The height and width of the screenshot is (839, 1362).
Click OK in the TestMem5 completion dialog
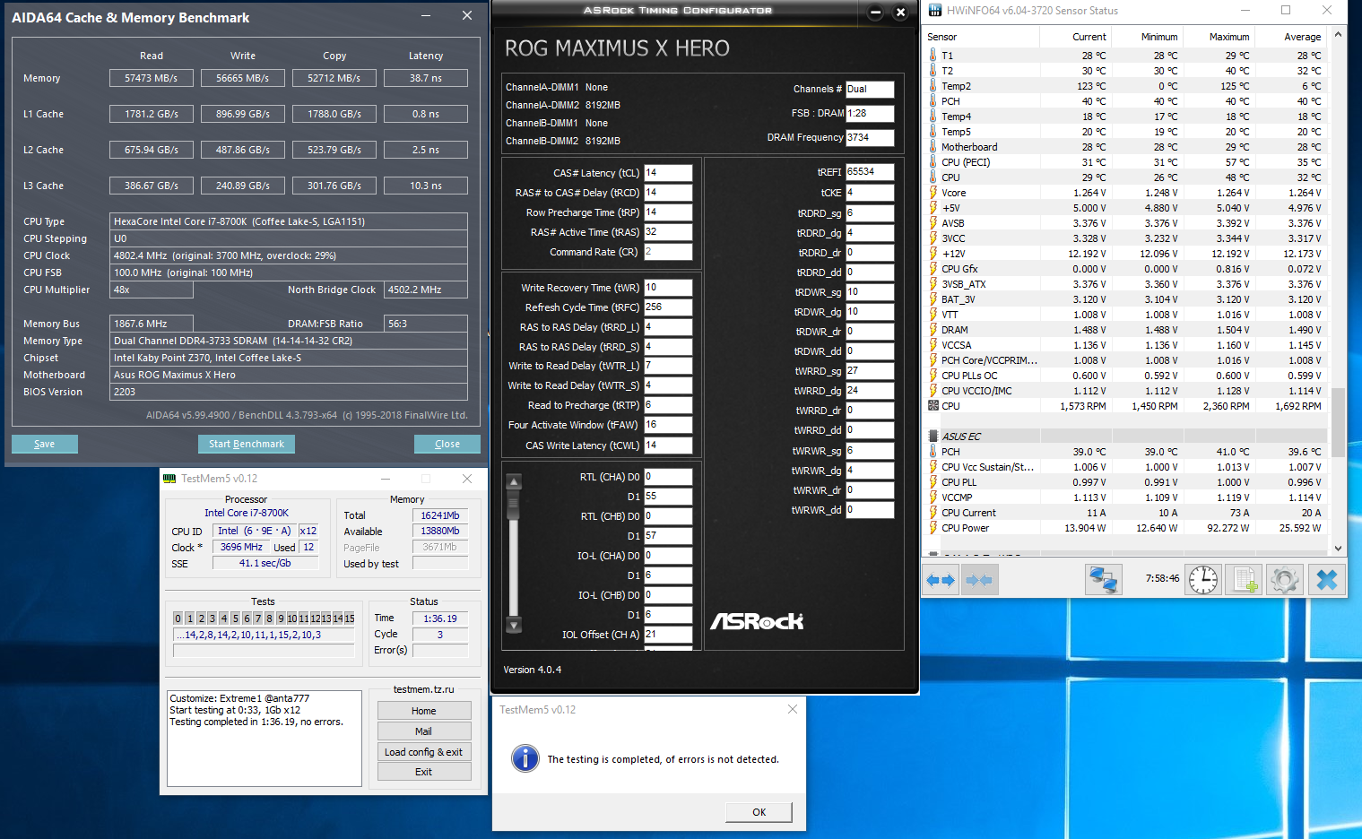pos(759,812)
